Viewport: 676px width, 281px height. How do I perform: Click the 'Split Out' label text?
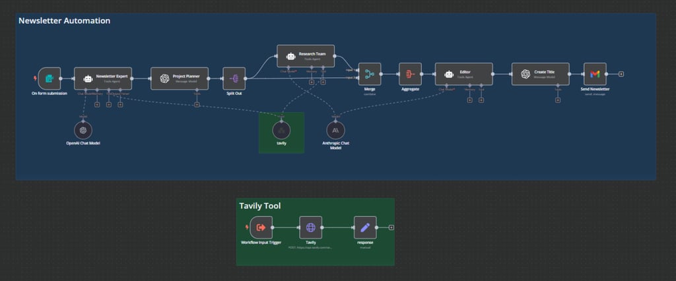(x=234, y=93)
